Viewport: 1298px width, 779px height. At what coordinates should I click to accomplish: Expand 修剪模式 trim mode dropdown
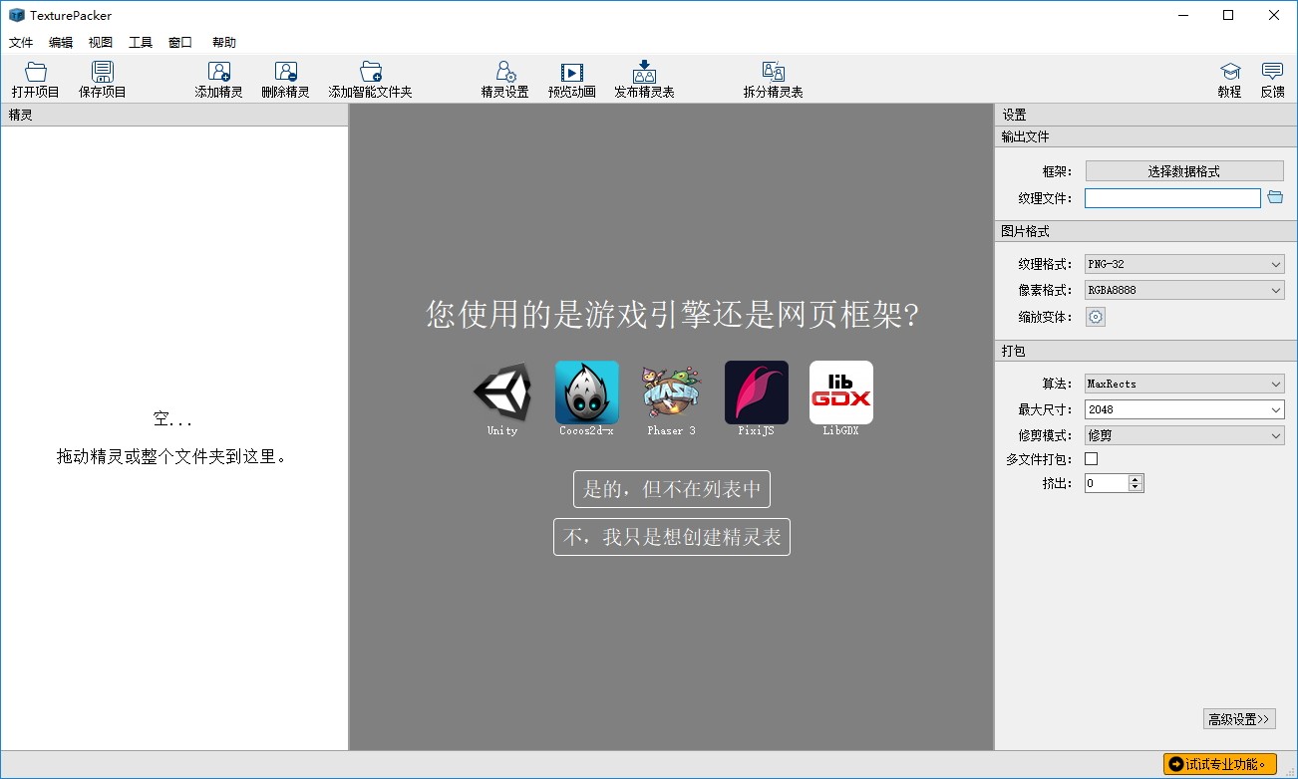(x=1184, y=435)
